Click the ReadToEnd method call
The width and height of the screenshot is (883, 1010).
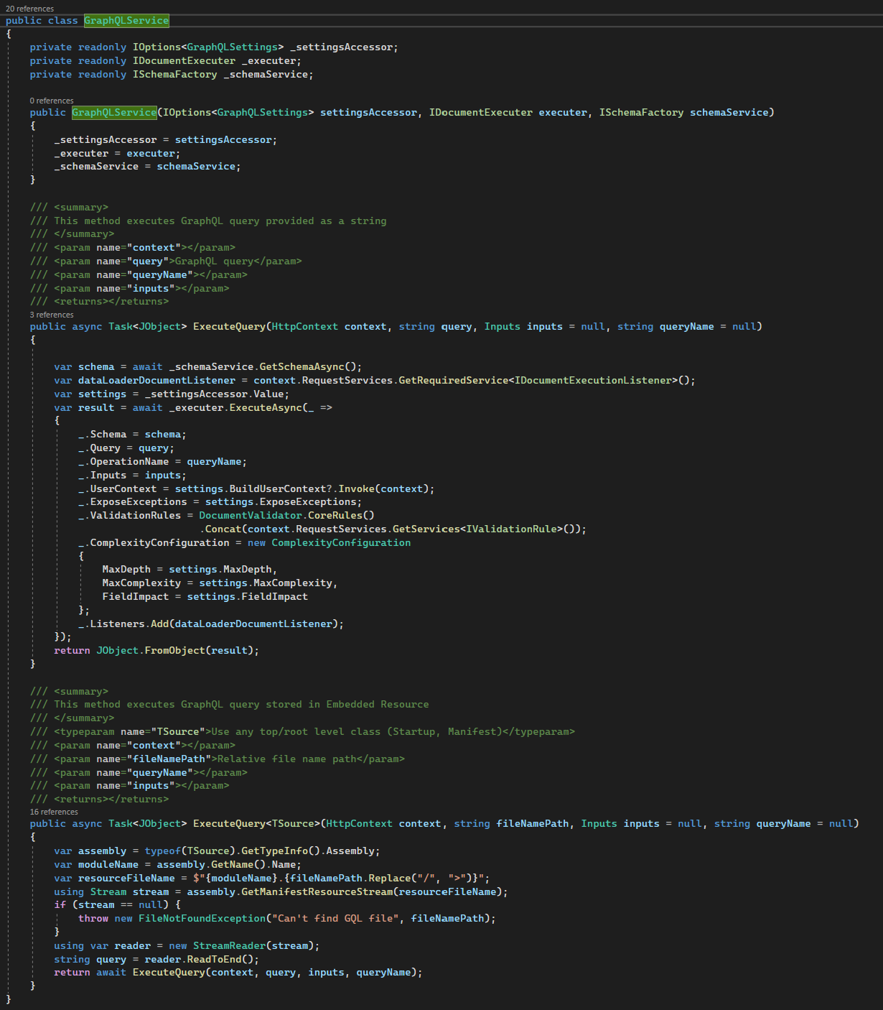(x=214, y=960)
